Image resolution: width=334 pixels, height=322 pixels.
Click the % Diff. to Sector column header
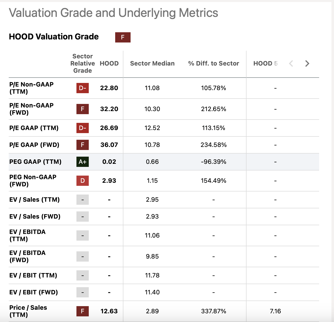tap(213, 63)
